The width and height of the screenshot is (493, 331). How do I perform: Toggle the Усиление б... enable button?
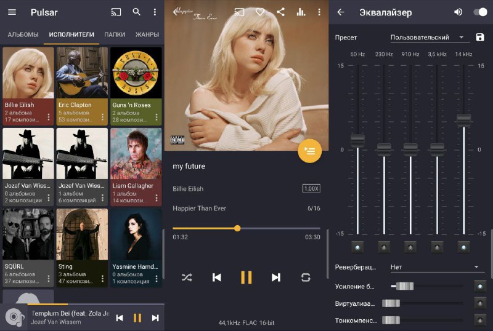pos(480,287)
